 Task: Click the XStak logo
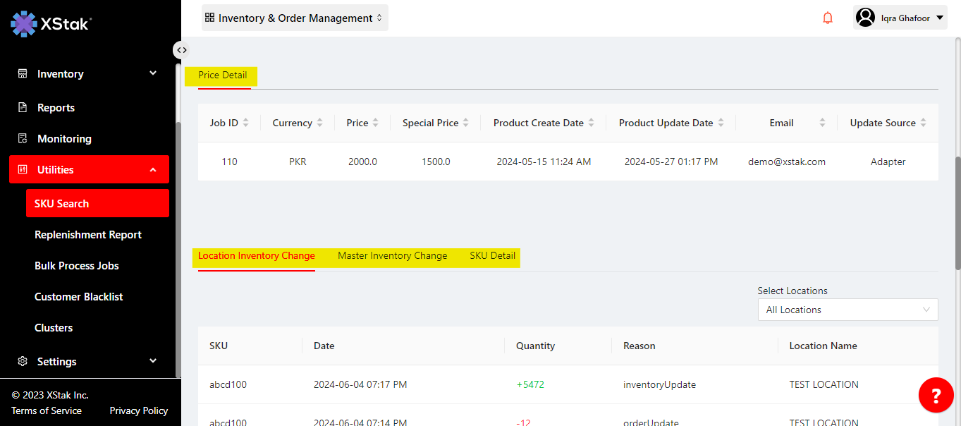pos(51,23)
